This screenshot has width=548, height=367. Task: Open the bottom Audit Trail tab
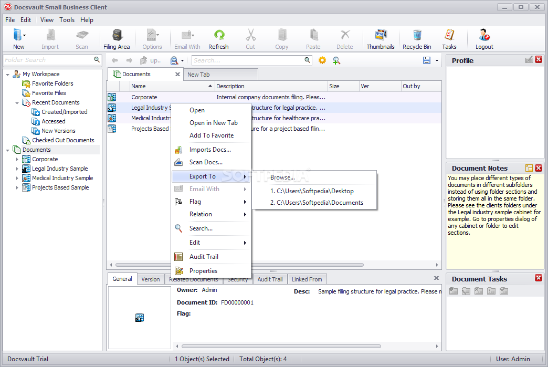pyautogui.click(x=270, y=279)
